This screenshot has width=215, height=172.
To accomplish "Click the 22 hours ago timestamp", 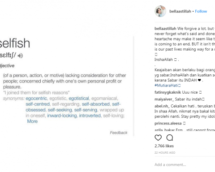I will 165,153.
